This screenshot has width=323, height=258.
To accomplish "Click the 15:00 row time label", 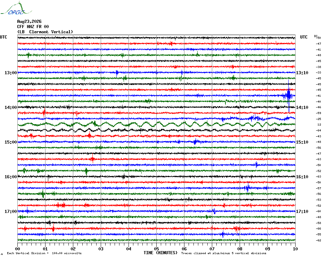I will tap(10, 142).
